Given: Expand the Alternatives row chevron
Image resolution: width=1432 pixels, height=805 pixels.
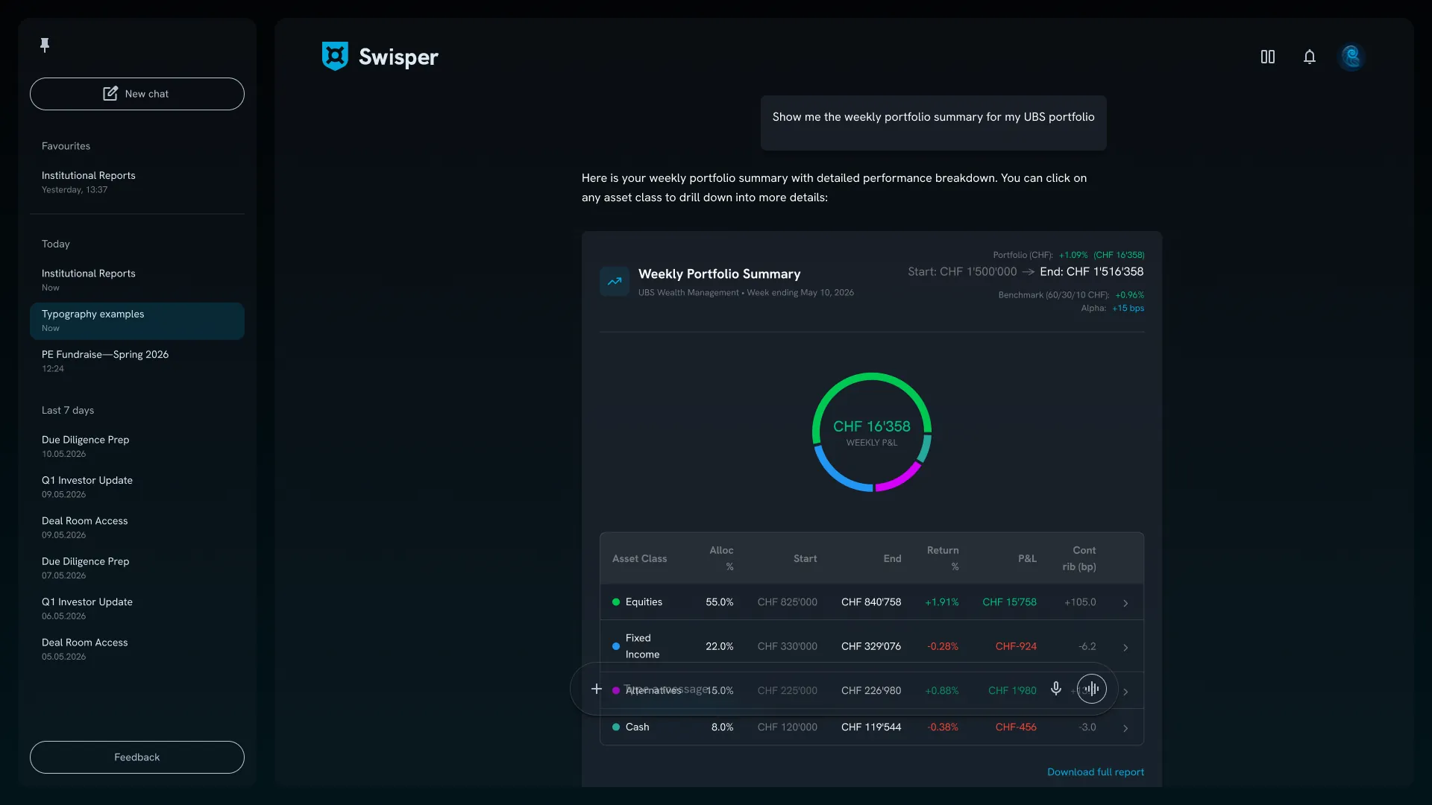Looking at the screenshot, I should 1125,692.
